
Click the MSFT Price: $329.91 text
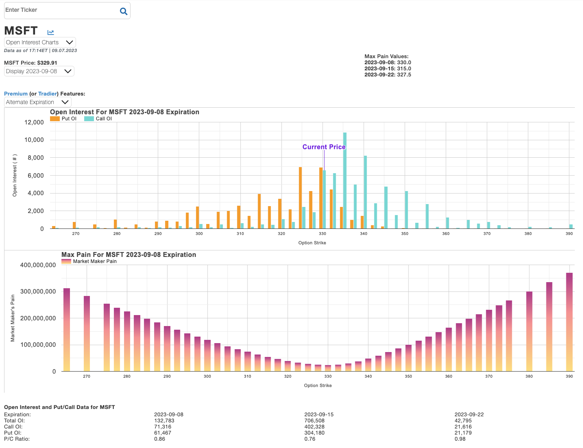click(30, 63)
